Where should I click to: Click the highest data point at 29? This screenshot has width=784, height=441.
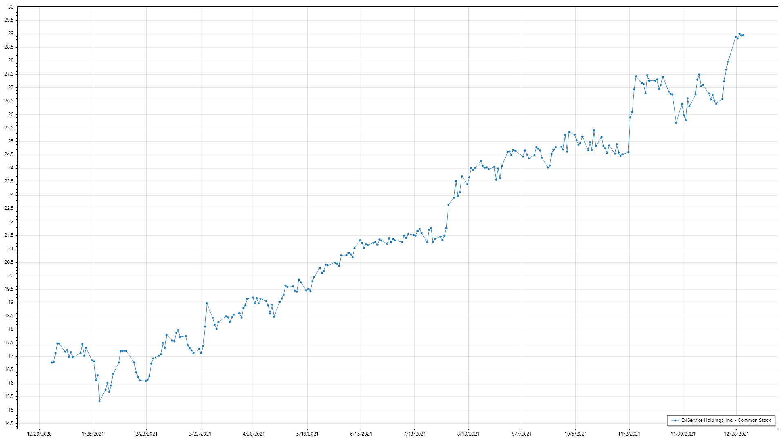pos(739,34)
